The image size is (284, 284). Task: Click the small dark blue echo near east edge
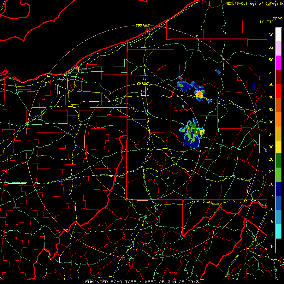254,87
